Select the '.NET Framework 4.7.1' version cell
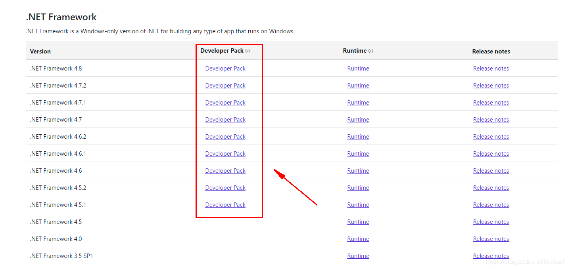 (x=58, y=103)
